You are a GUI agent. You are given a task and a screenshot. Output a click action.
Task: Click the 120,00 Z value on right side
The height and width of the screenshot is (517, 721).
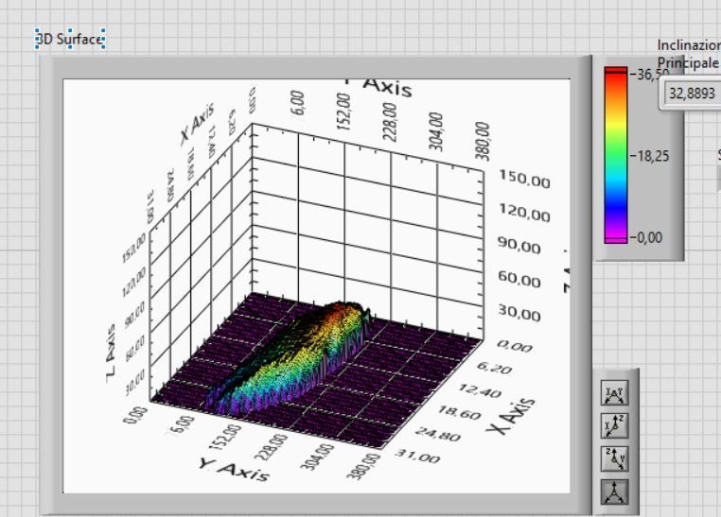tap(524, 214)
